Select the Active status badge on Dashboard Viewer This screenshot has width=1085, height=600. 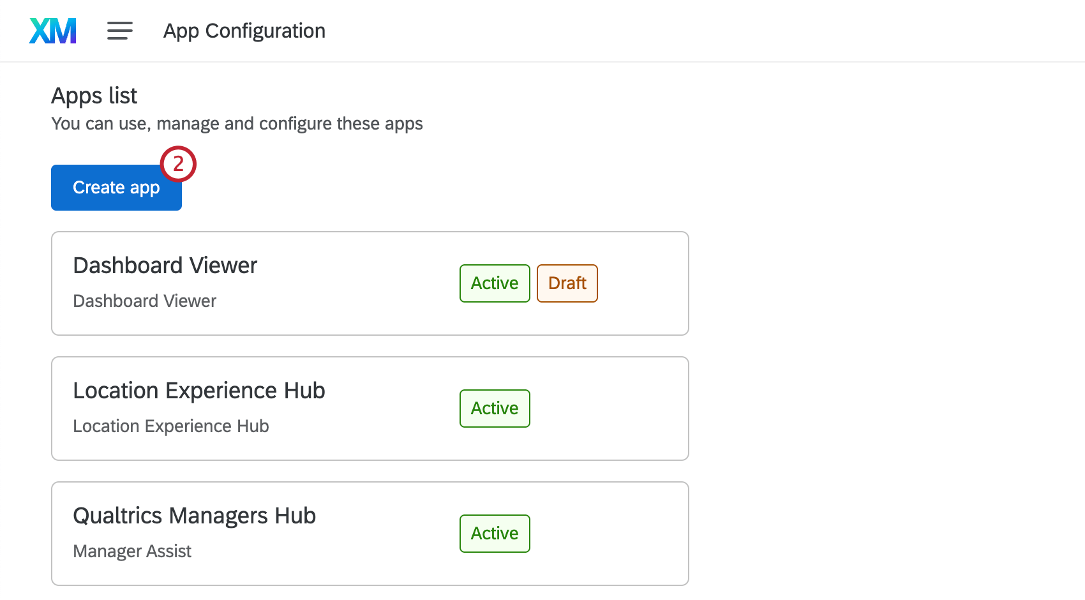494,283
